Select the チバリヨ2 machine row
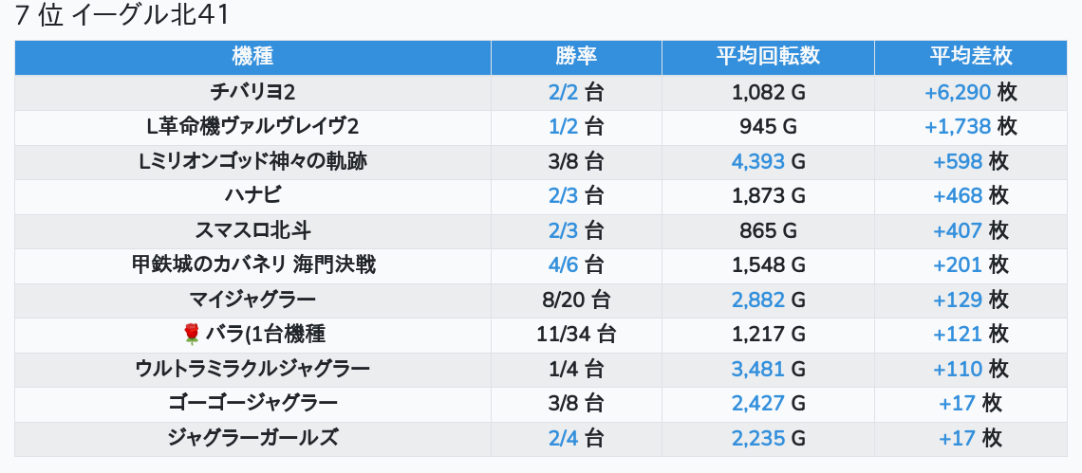 click(x=252, y=92)
